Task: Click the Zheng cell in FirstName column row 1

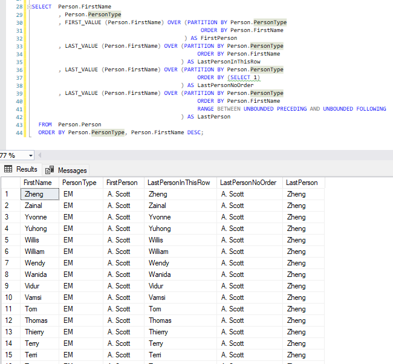Action: (x=40, y=194)
